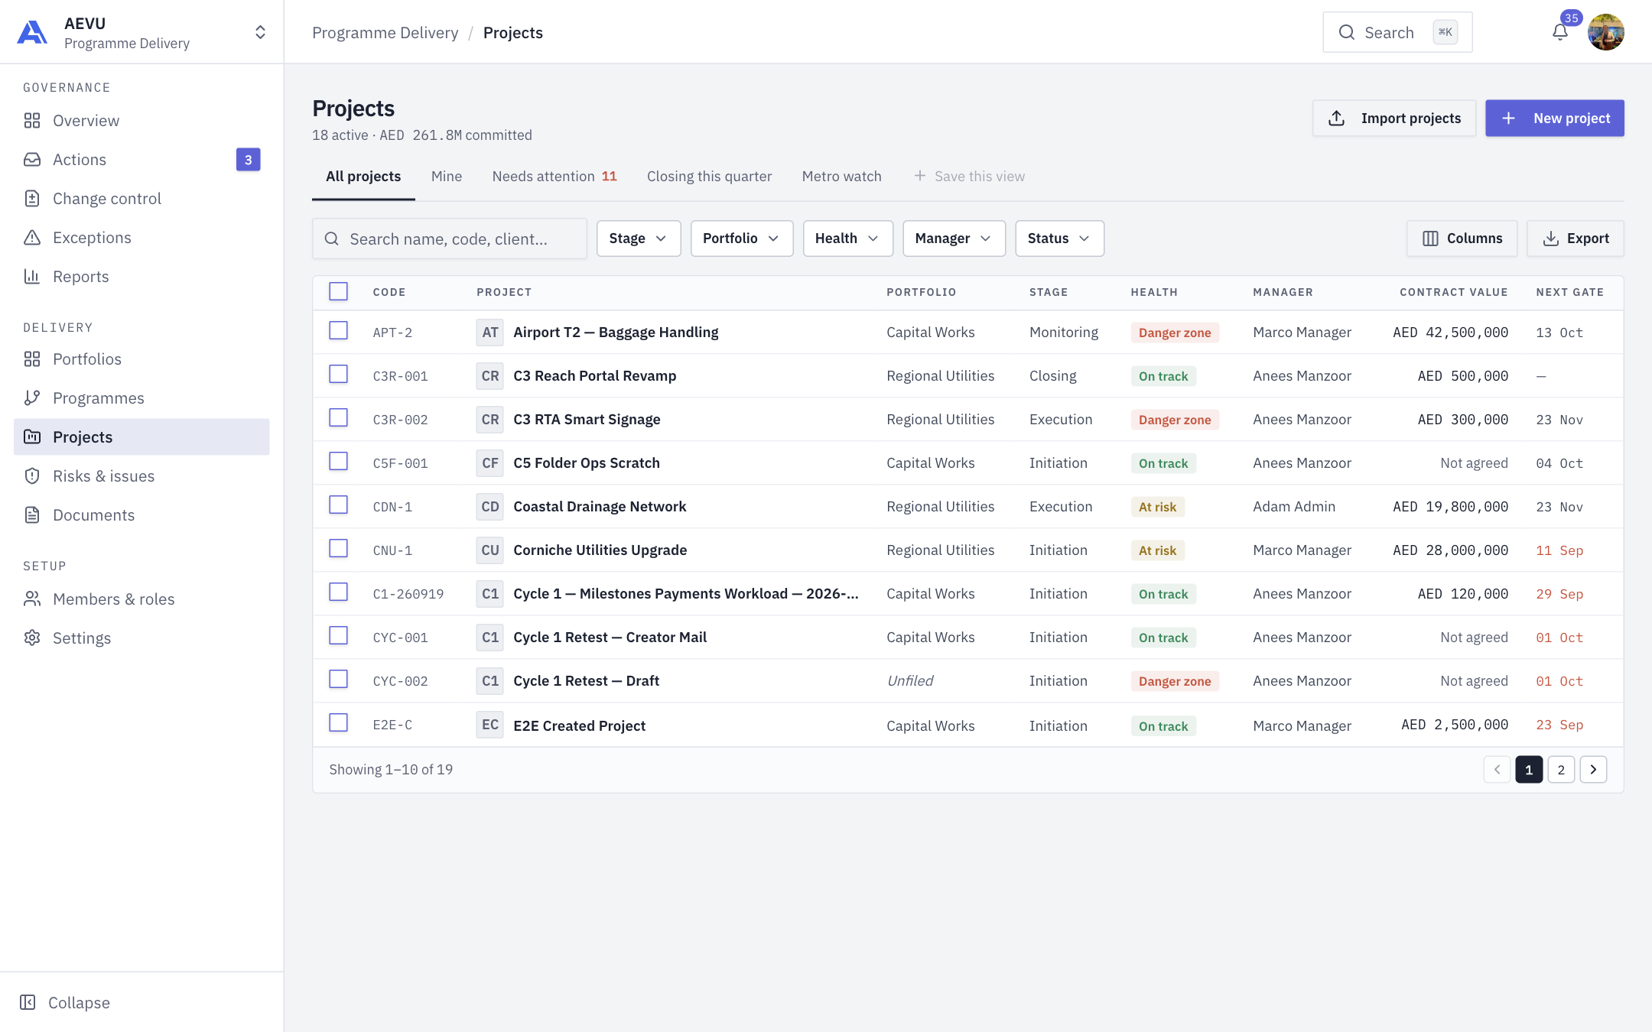Expand the Stage filter dropdown
Screen dimensions: 1652x1032
[x=639, y=239]
